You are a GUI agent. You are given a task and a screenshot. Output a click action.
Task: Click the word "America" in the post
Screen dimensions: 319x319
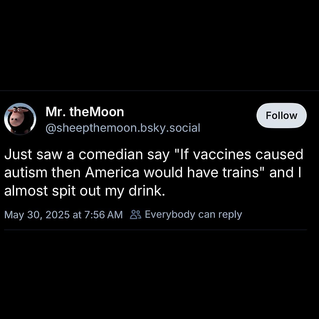click(x=112, y=173)
